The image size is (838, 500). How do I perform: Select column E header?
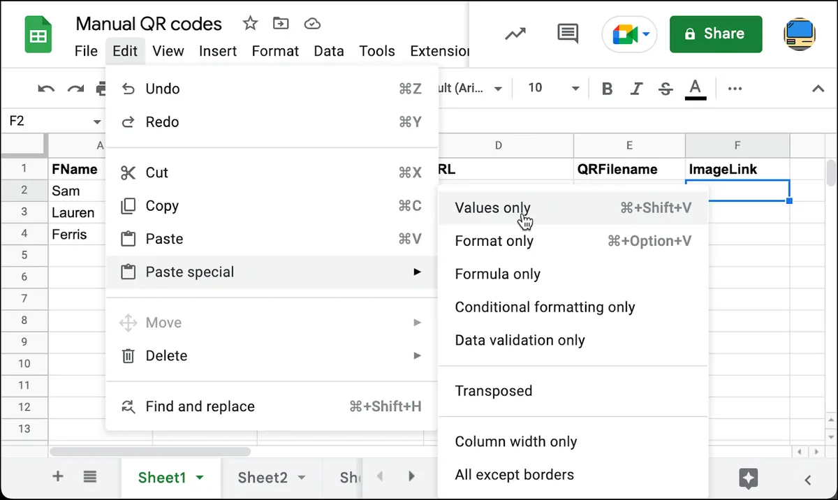629,145
